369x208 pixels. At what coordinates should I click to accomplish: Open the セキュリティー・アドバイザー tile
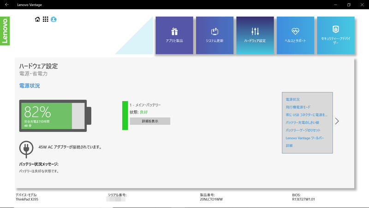336,36
